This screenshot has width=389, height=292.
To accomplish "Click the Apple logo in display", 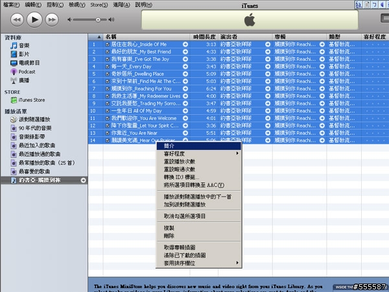I will tap(250, 20).
